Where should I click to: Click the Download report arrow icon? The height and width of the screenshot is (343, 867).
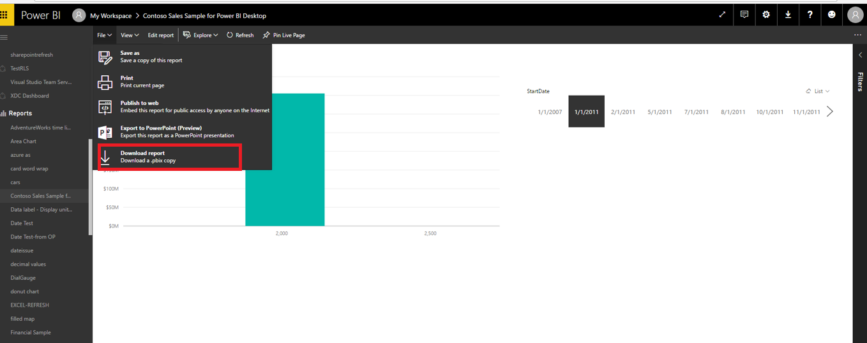105,157
